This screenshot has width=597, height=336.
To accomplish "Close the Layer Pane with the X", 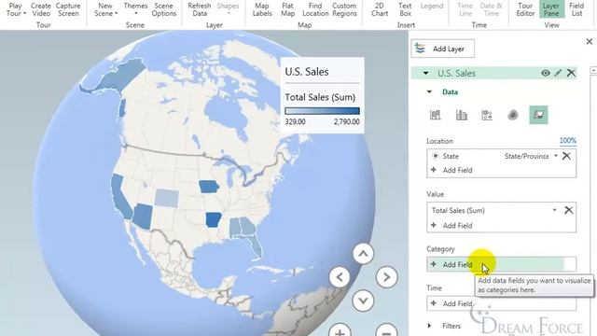I will point(589,41).
